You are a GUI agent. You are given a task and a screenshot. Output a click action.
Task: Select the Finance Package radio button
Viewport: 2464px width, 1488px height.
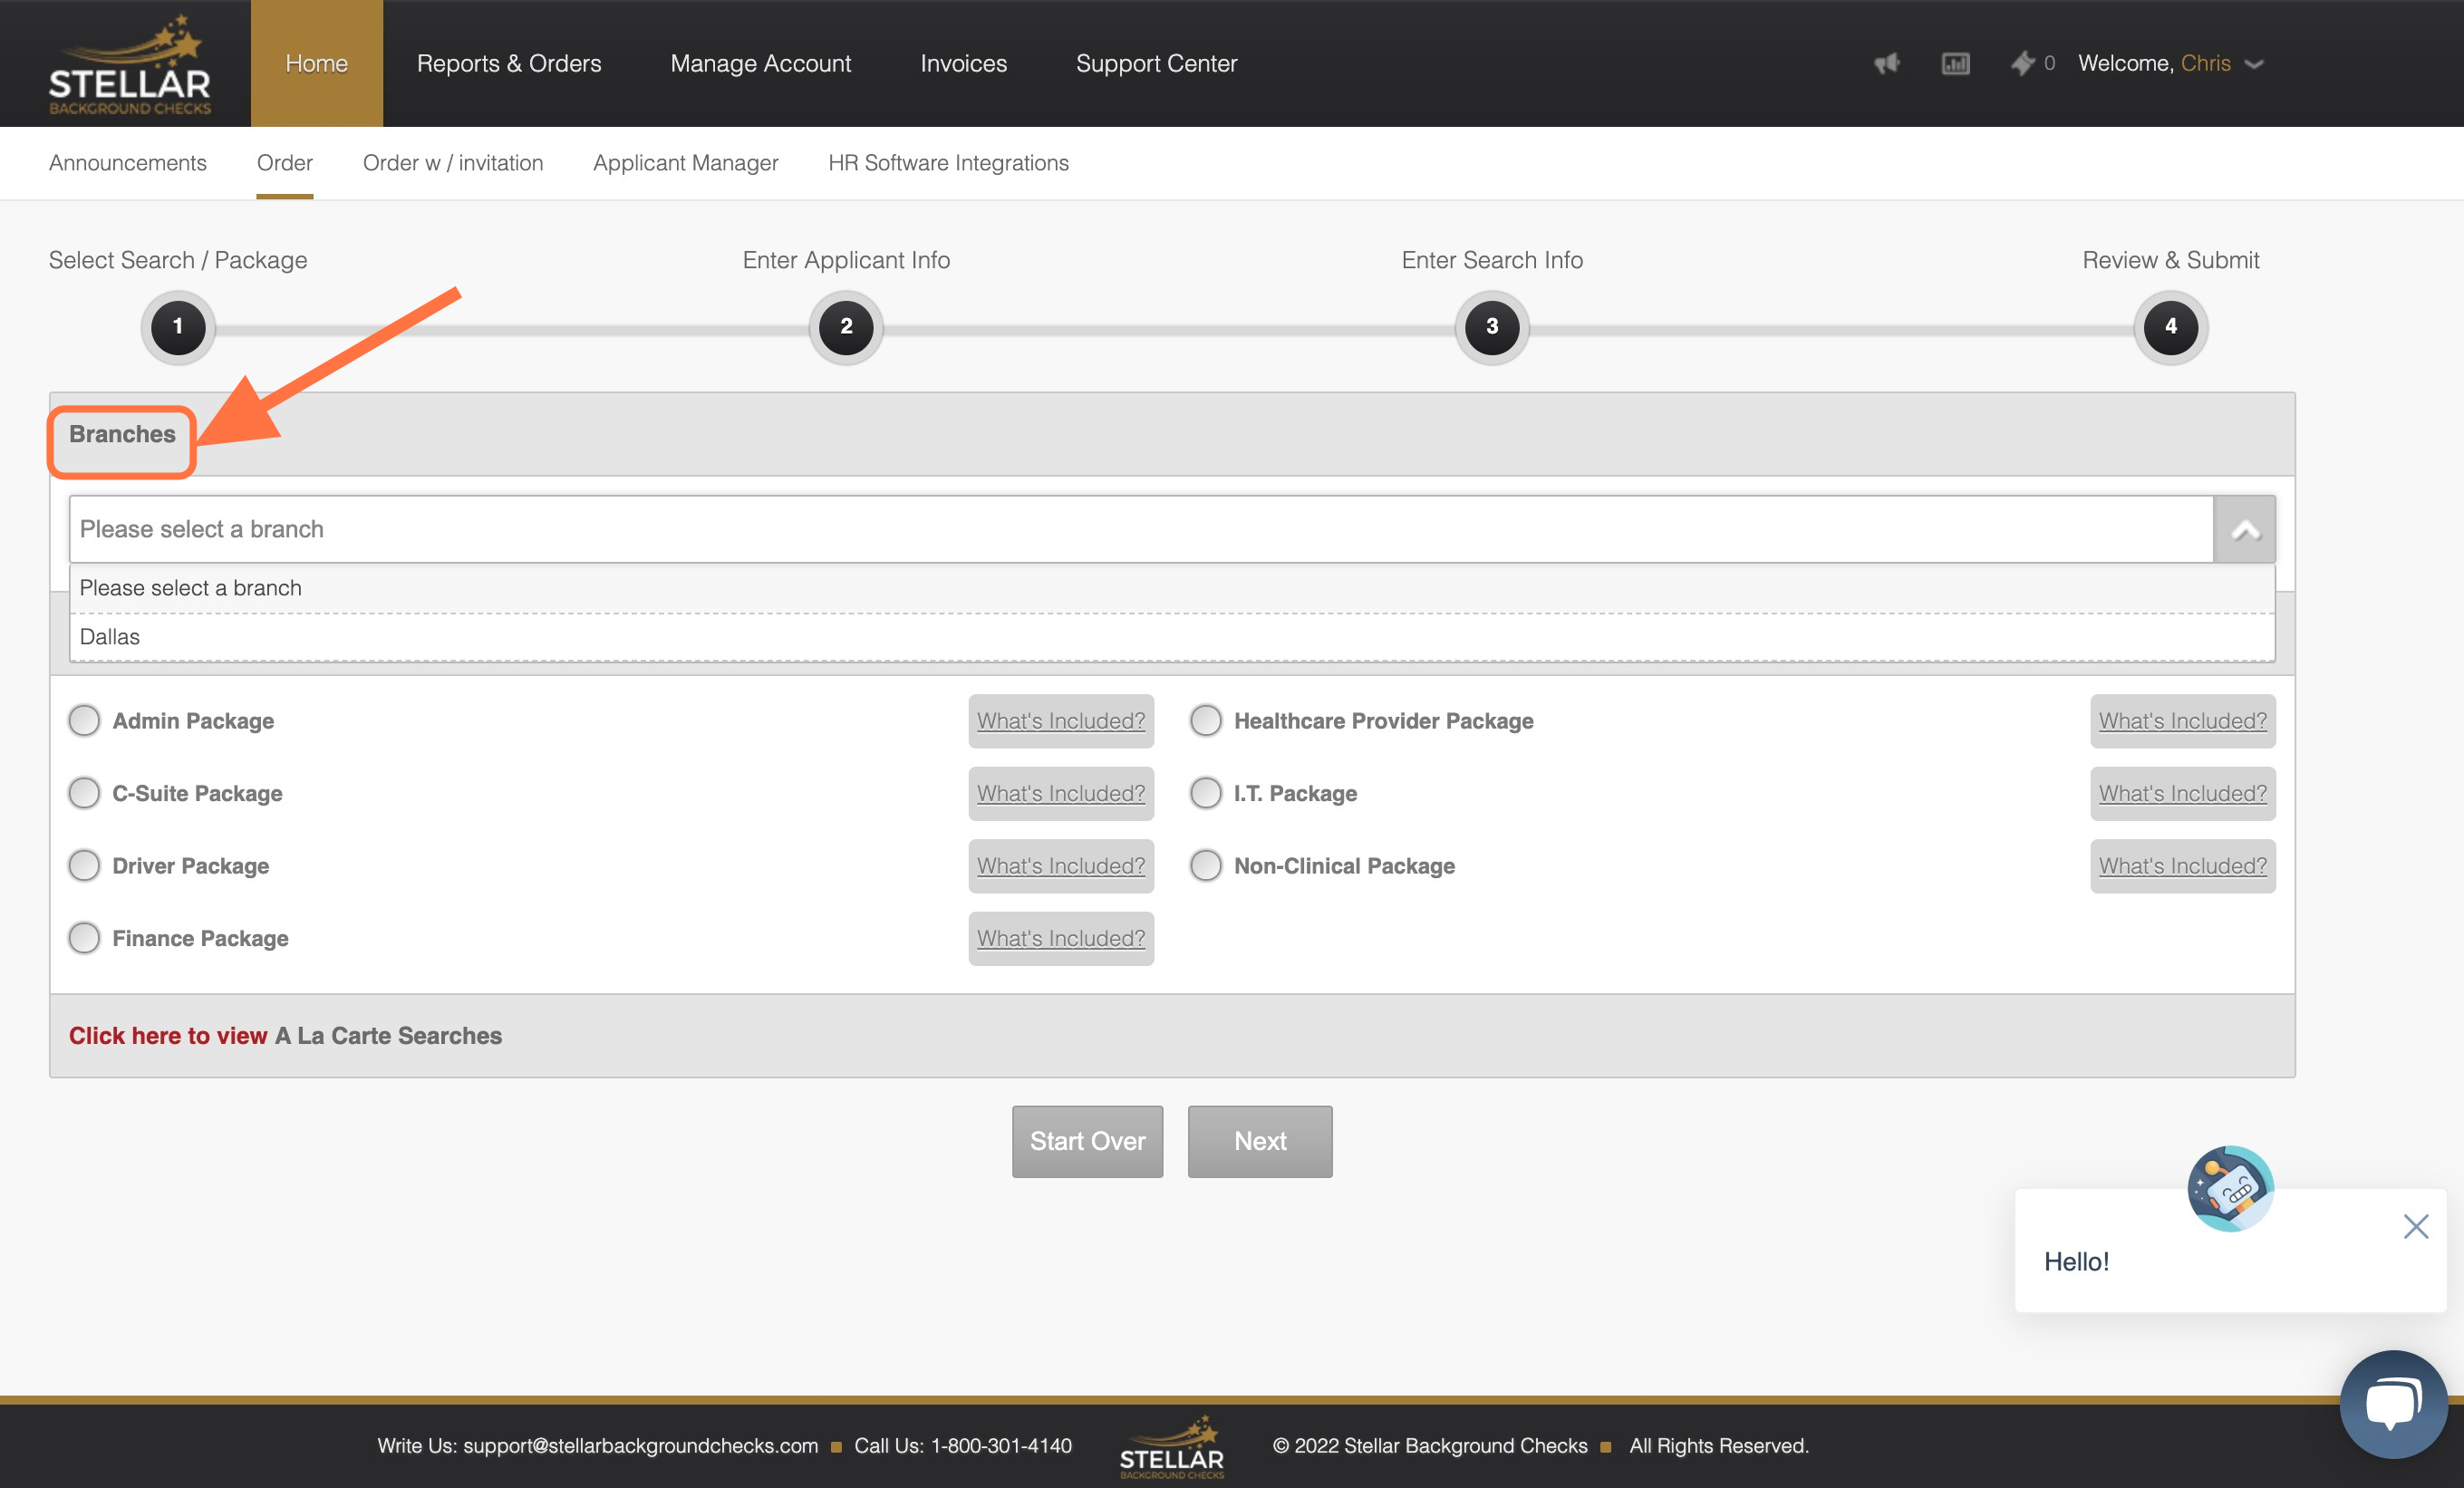click(84, 938)
